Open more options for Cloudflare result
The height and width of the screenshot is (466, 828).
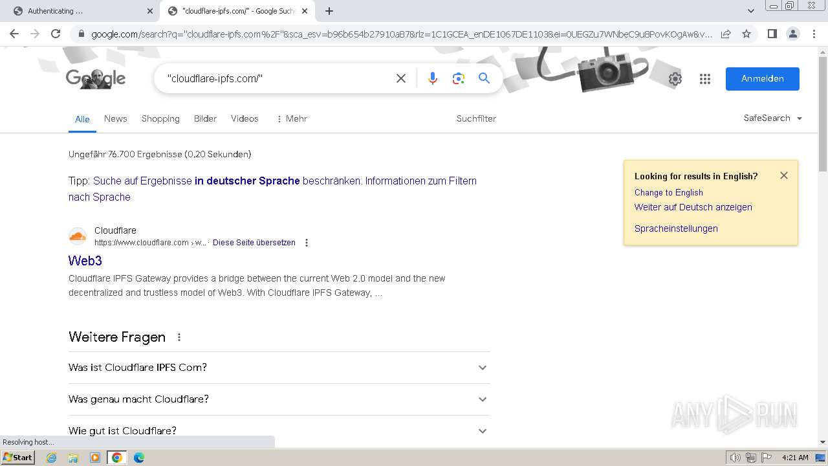coord(307,243)
